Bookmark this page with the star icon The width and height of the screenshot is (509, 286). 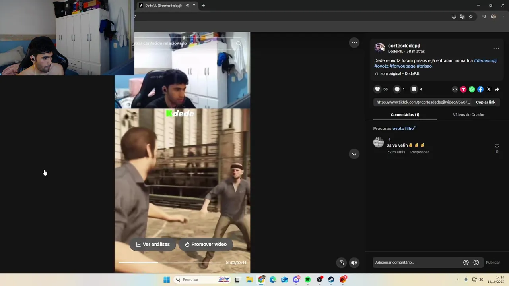pyautogui.click(x=471, y=17)
